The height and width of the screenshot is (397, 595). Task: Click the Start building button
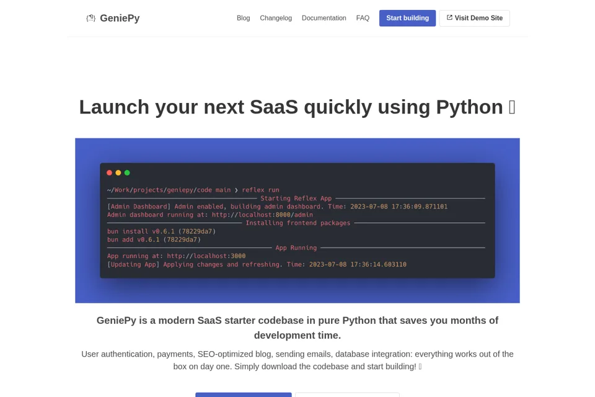click(407, 18)
